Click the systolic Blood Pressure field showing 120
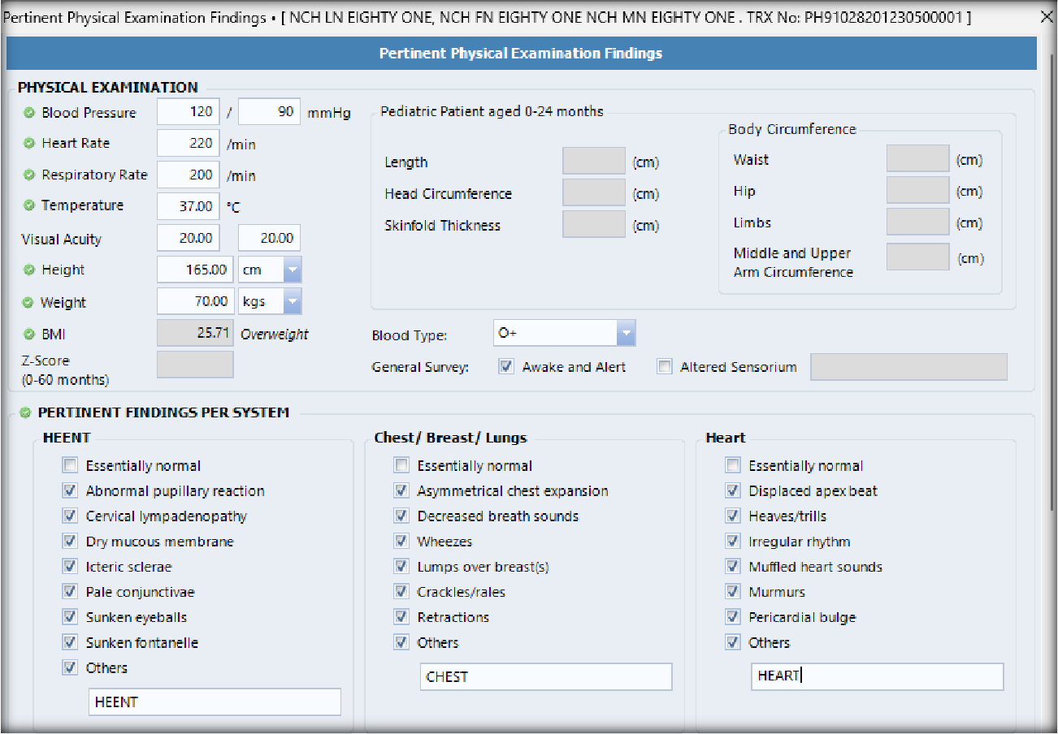This screenshot has width=1058, height=734. click(188, 112)
